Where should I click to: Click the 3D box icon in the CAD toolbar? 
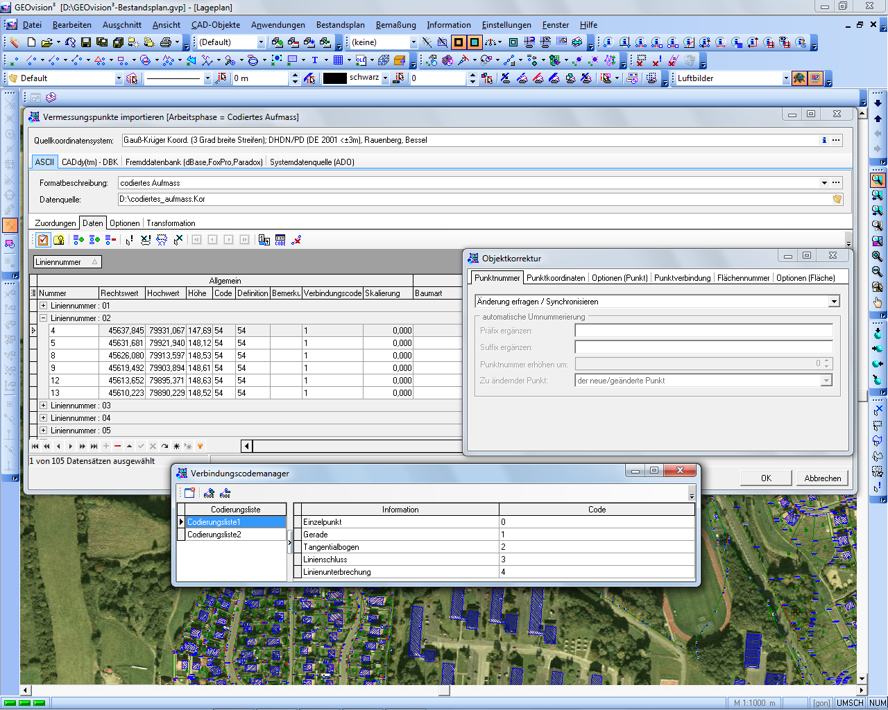pos(399,60)
